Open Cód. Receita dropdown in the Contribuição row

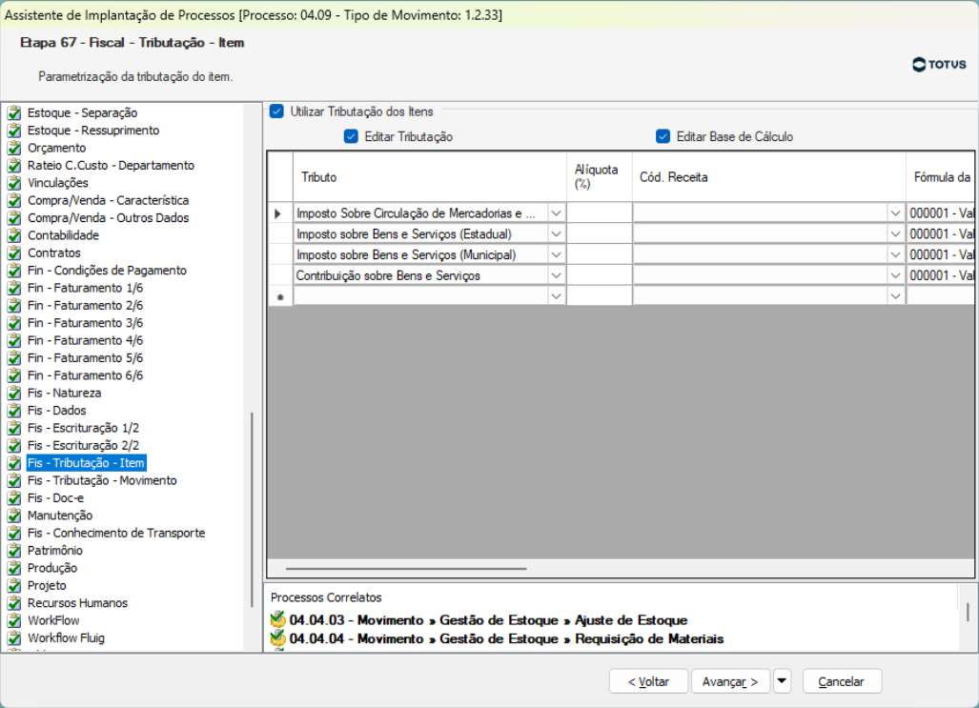coord(895,275)
